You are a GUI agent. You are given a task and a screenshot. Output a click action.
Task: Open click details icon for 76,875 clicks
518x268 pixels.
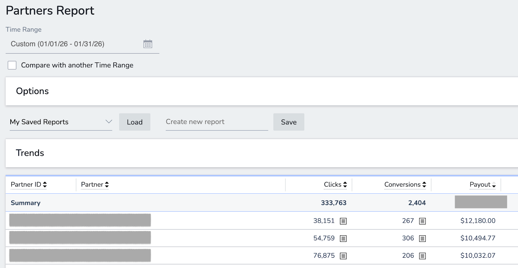tap(343, 256)
